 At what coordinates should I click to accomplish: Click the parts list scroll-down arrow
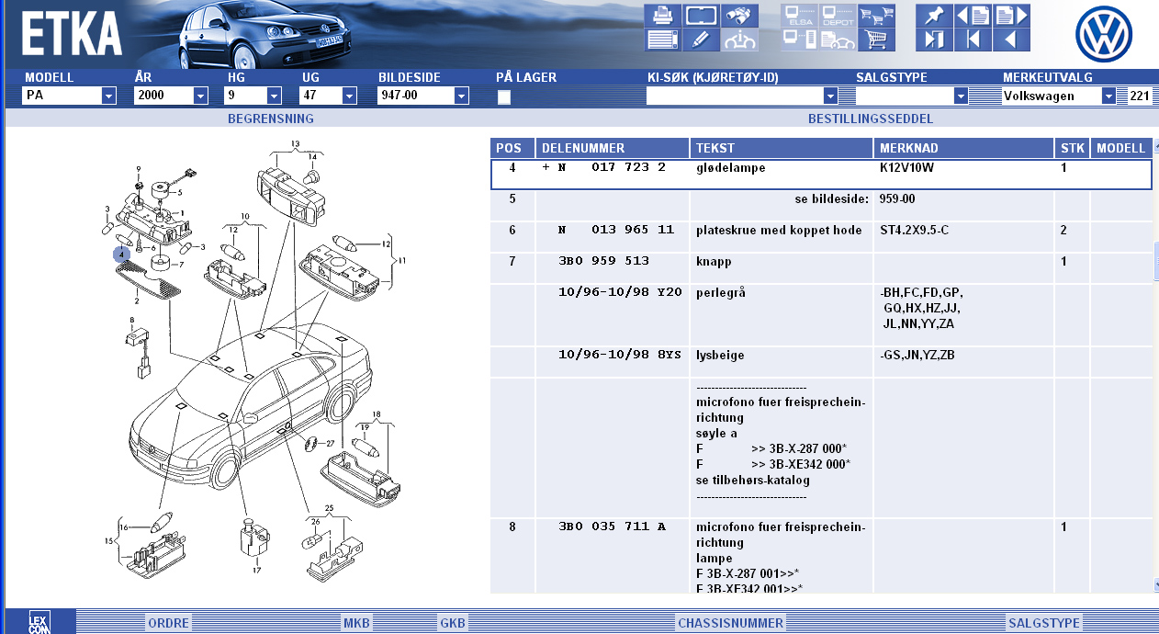pyautogui.click(x=1156, y=584)
